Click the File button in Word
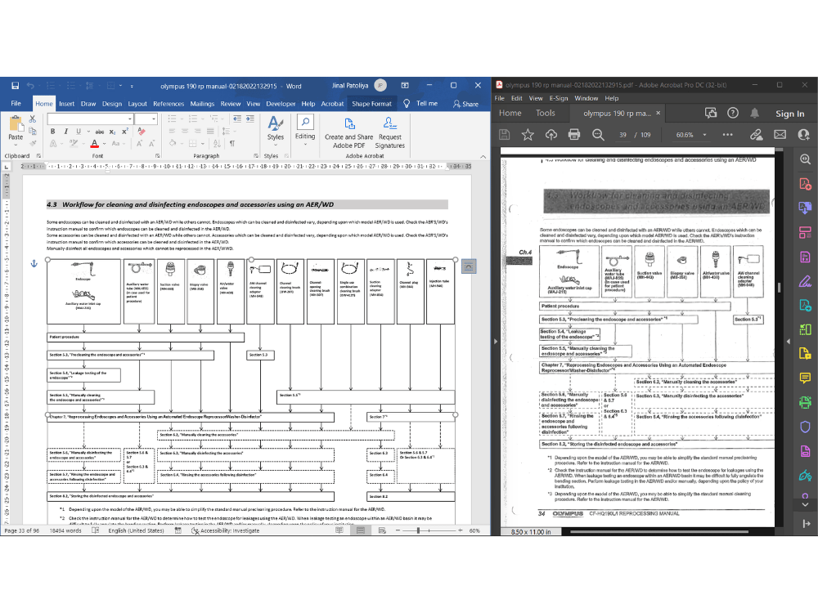 (16, 104)
